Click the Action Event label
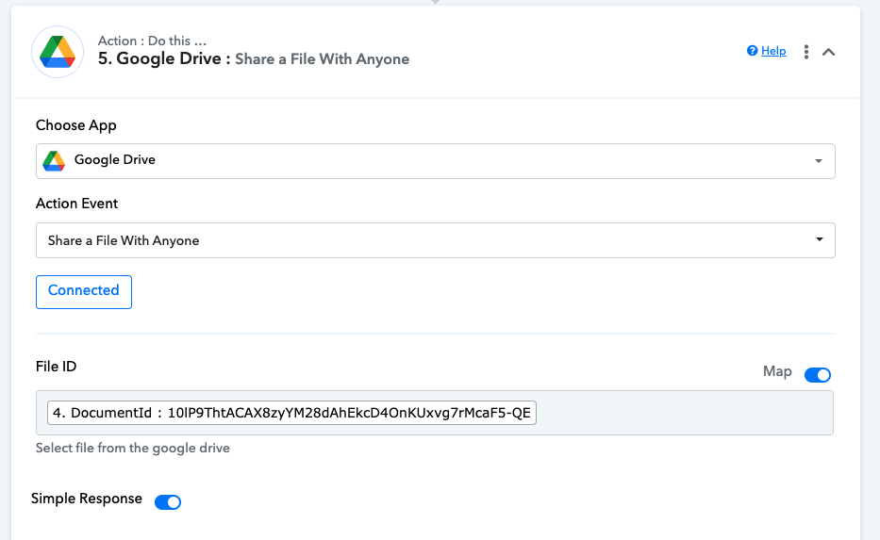The width and height of the screenshot is (880, 540). [77, 203]
